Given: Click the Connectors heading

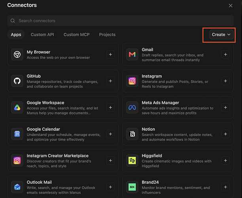Looking at the screenshot, I should (x=22, y=5).
